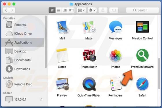Click the Edit Tags button
The image size is (162, 108).
(x=114, y=10)
